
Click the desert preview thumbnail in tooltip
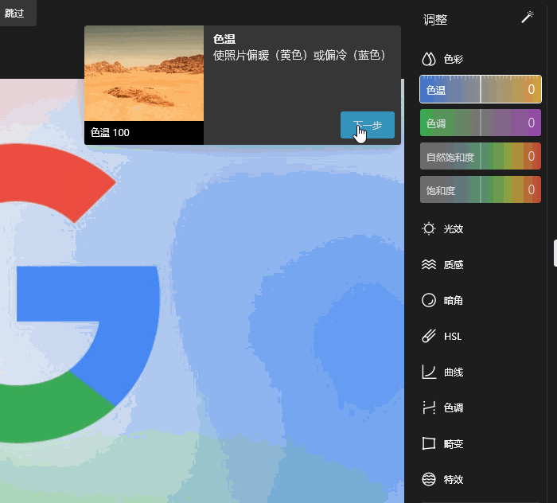[144, 73]
